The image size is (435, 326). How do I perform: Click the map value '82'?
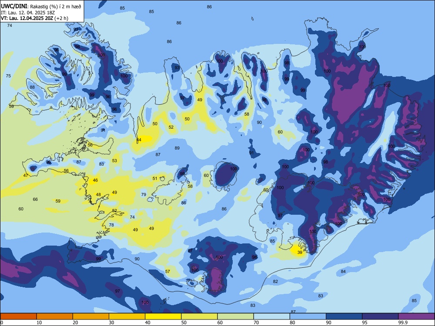(x=275, y=281)
